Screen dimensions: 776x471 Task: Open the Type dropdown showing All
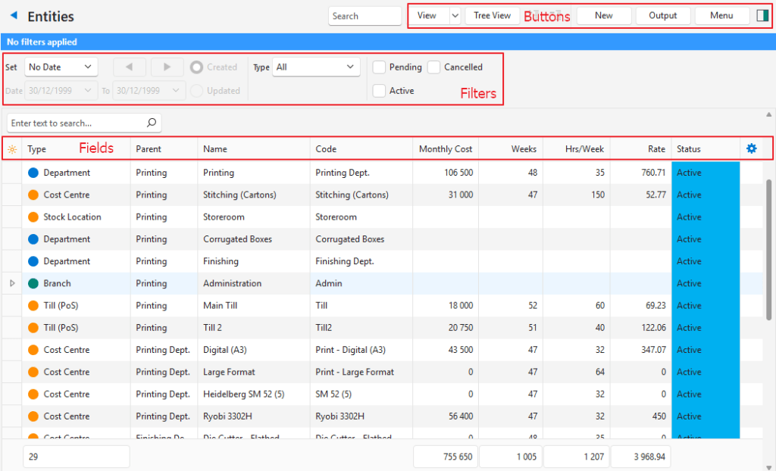(x=316, y=67)
